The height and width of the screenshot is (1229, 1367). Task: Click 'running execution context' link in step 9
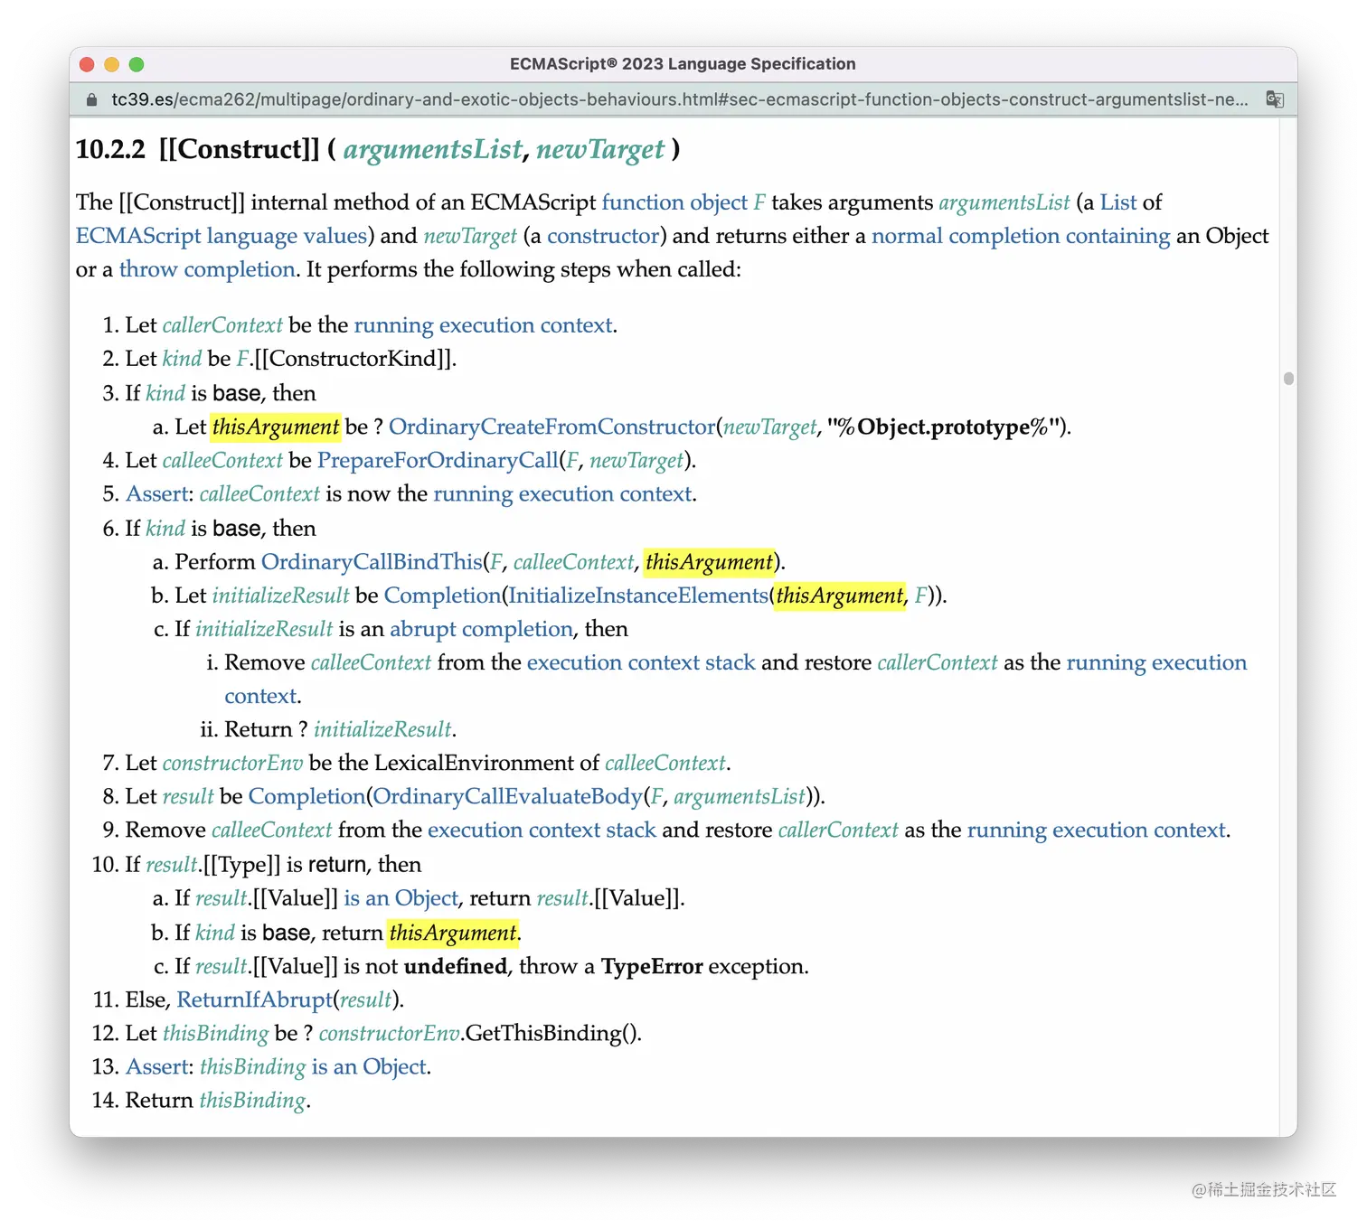click(1096, 830)
